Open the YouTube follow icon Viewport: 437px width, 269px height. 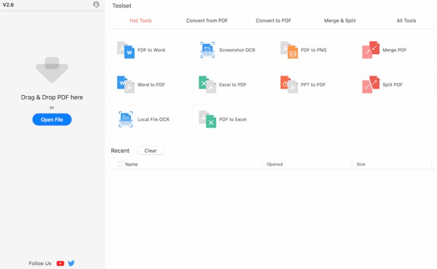(x=60, y=263)
